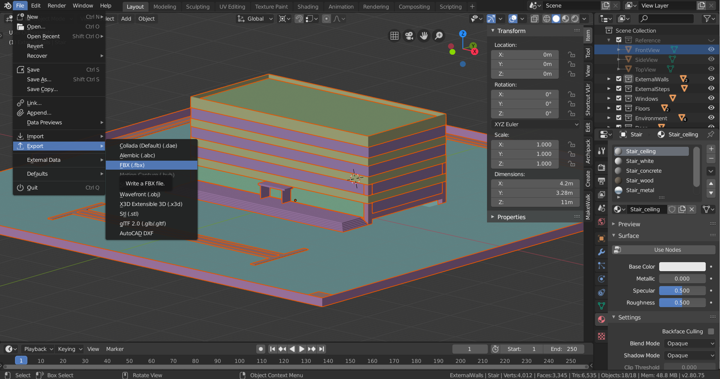Toggle X-ray view in viewport header
The image size is (720, 379).
pos(535,19)
